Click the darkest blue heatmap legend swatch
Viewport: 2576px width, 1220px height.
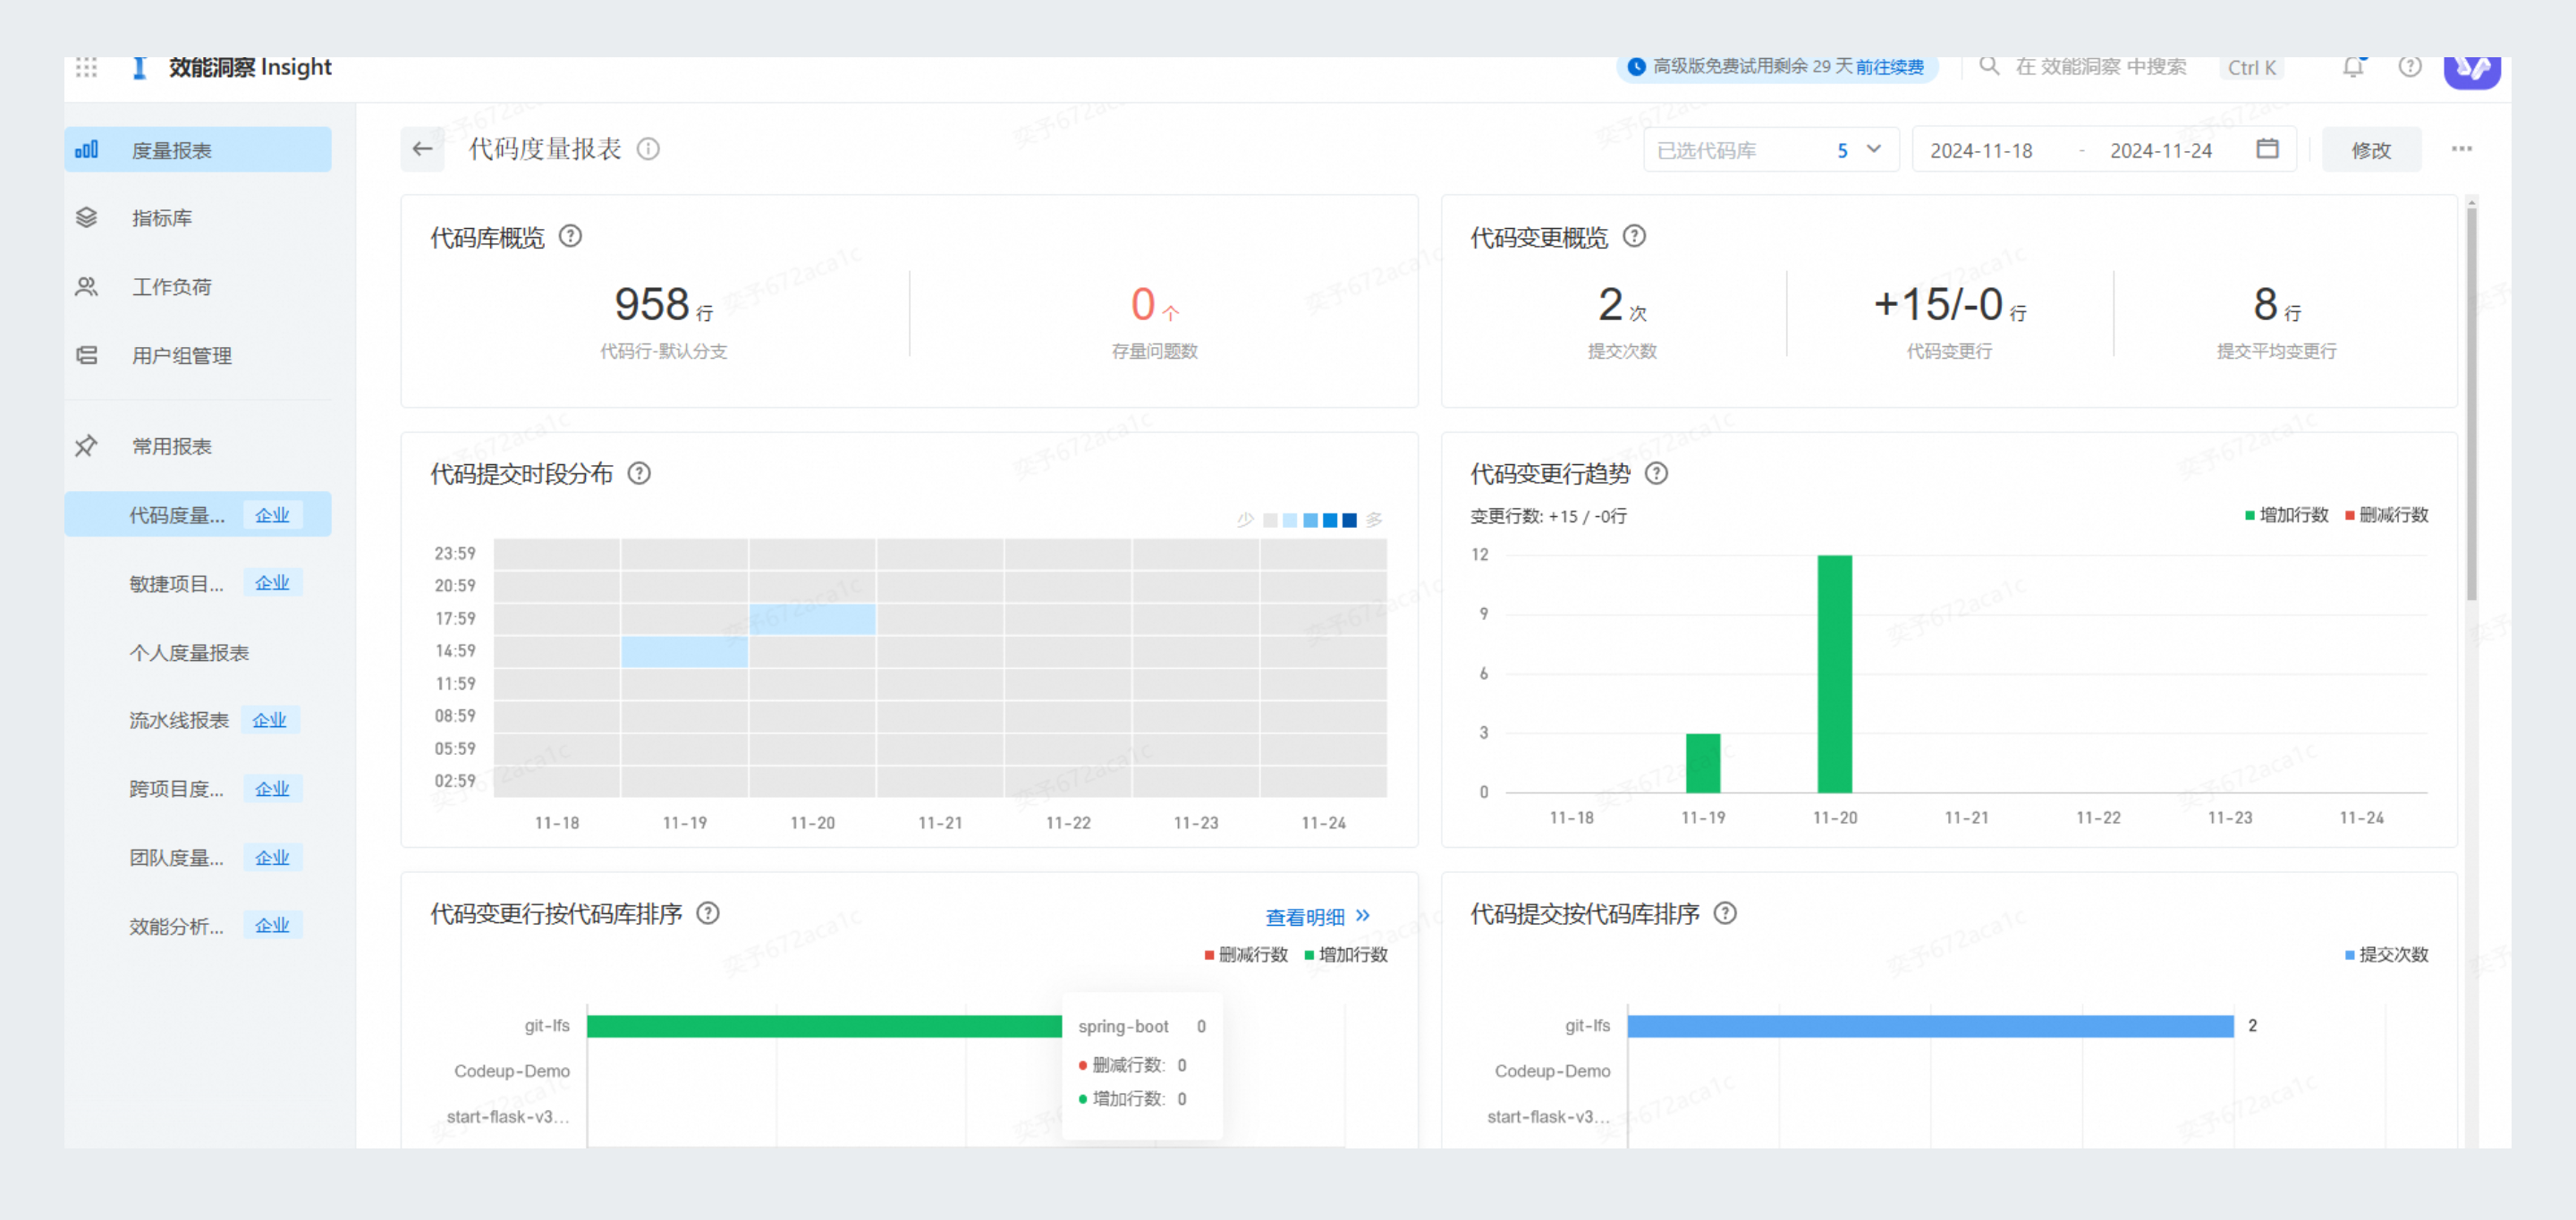coord(1349,520)
